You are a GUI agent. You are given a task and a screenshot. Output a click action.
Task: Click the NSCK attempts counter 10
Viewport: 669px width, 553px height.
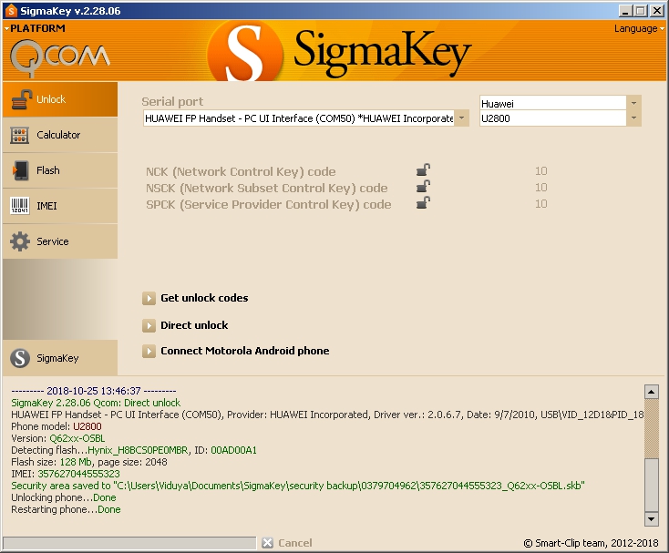pos(541,187)
